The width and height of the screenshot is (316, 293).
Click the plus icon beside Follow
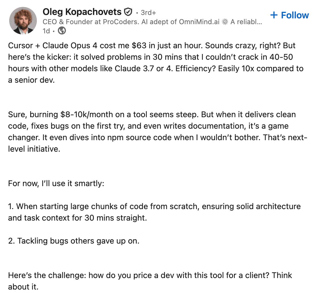click(x=274, y=15)
